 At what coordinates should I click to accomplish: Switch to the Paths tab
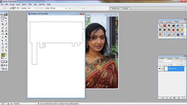coord(177,58)
